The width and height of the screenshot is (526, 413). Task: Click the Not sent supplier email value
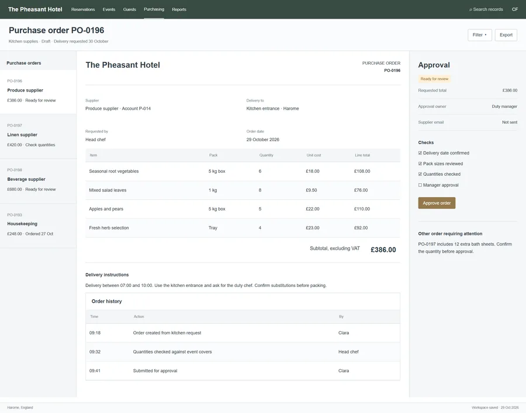click(x=510, y=123)
